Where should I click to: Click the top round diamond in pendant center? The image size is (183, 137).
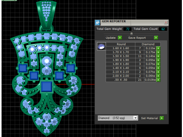coord(47,61)
